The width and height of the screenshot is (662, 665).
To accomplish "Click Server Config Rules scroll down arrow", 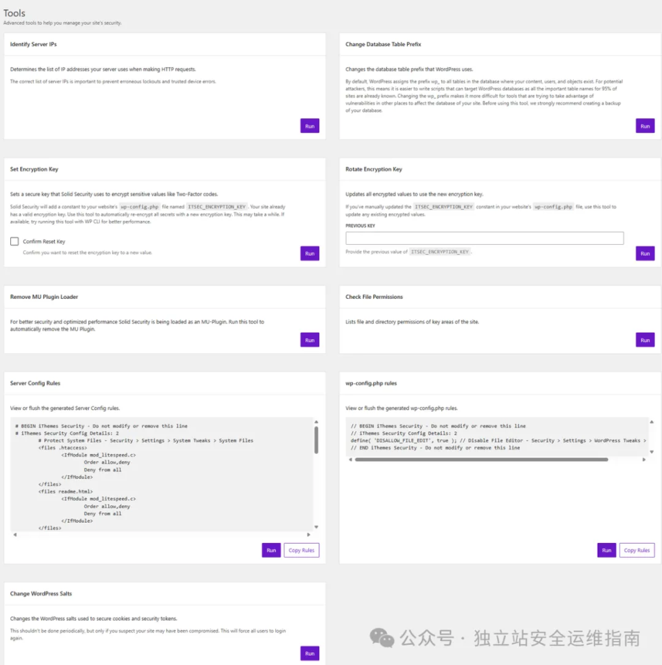I will [x=316, y=527].
